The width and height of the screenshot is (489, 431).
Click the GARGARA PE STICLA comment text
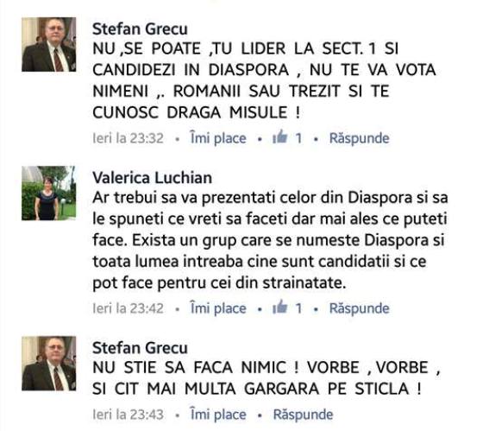266,378
